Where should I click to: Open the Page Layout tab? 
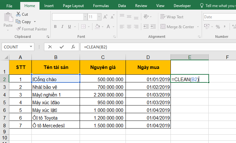pyautogui.click(x=73, y=6)
